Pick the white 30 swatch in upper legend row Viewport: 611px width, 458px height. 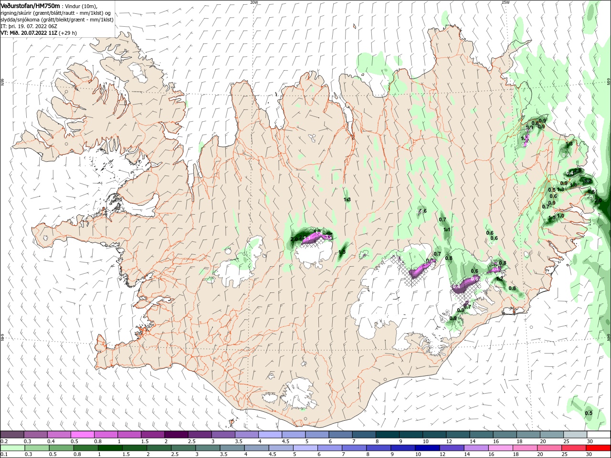pyautogui.click(x=599, y=435)
